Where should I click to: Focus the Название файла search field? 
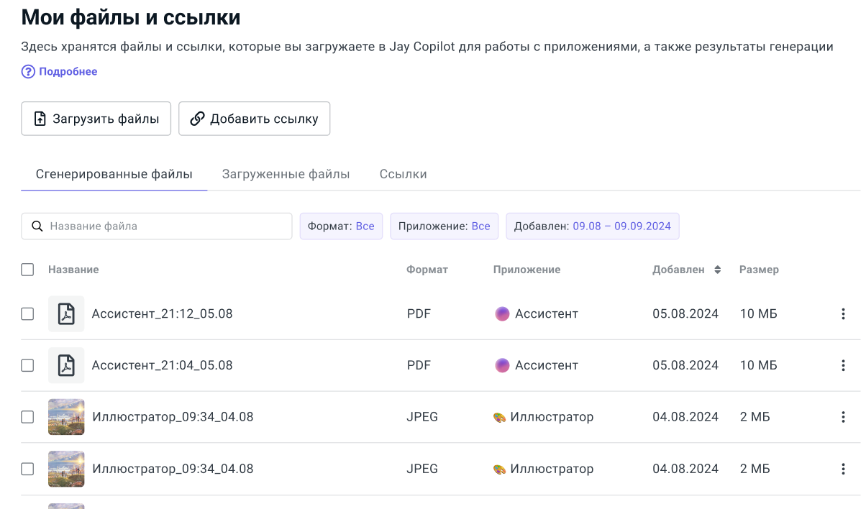(165, 226)
